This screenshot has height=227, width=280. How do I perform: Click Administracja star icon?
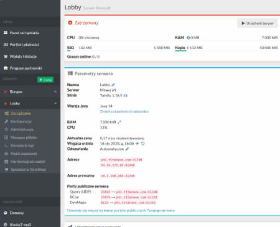tap(6, 129)
